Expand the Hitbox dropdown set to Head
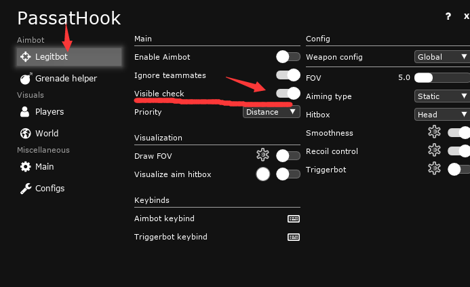This screenshot has height=287, width=470. pos(442,115)
